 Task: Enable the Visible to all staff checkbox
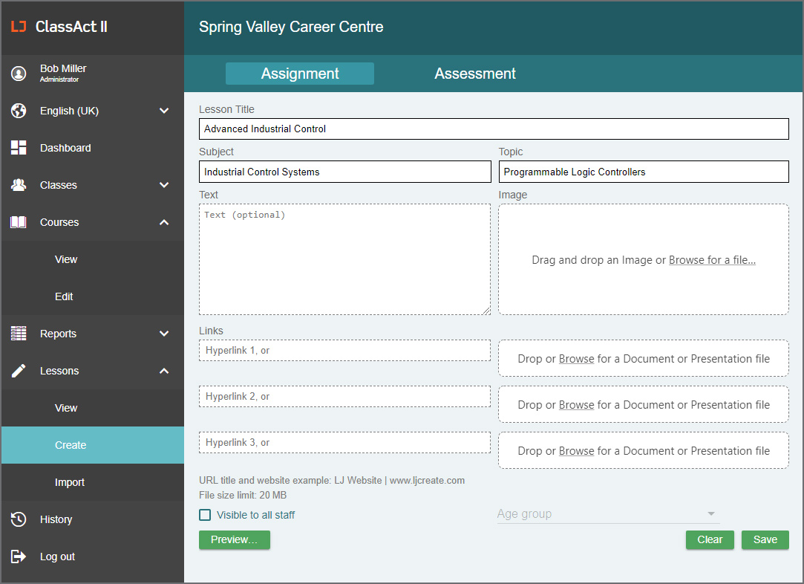(205, 514)
